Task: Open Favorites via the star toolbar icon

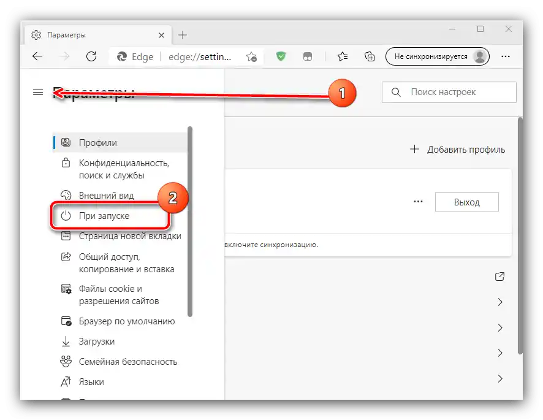Action: click(x=342, y=56)
